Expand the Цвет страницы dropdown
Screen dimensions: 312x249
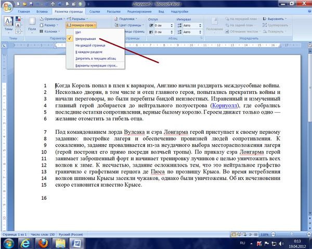[x=129, y=25]
